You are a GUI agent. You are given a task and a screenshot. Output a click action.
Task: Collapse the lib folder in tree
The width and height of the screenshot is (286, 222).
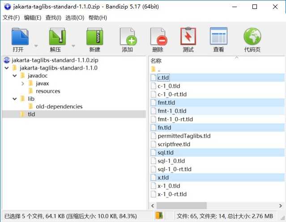tap(15, 99)
